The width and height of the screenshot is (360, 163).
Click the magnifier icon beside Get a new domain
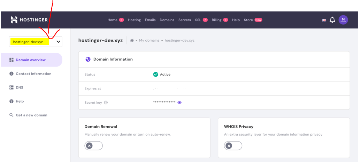pyautogui.click(x=12, y=115)
